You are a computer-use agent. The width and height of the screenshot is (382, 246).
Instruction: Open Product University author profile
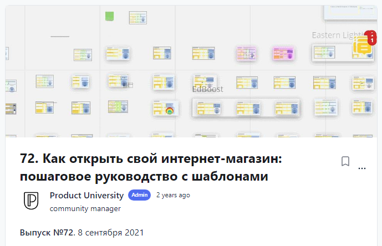pyautogui.click(x=86, y=195)
